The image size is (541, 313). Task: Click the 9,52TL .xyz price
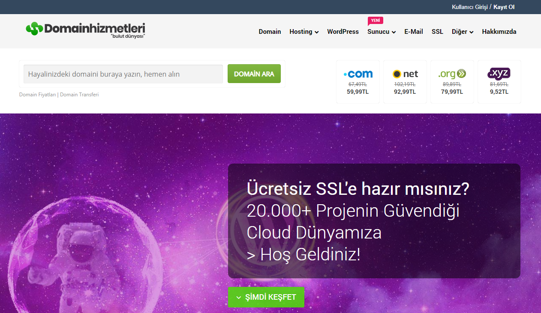(x=499, y=92)
